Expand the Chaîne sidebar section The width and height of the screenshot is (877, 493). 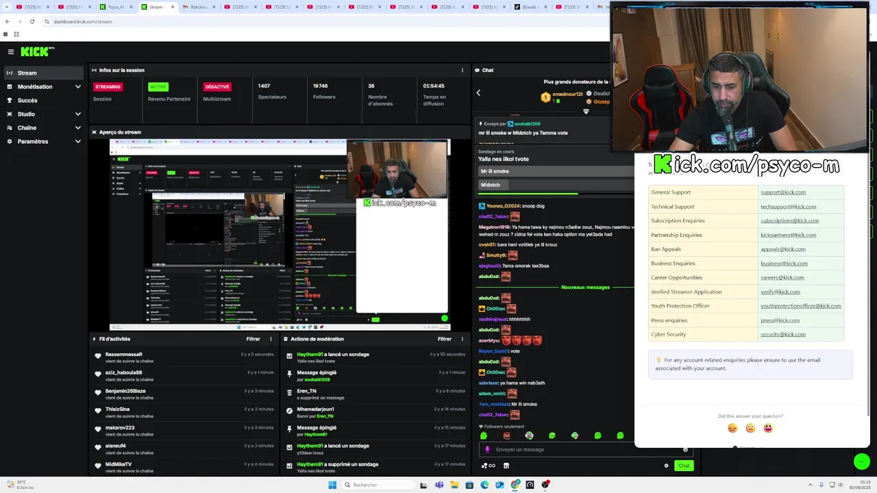click(x=44, y=127)
